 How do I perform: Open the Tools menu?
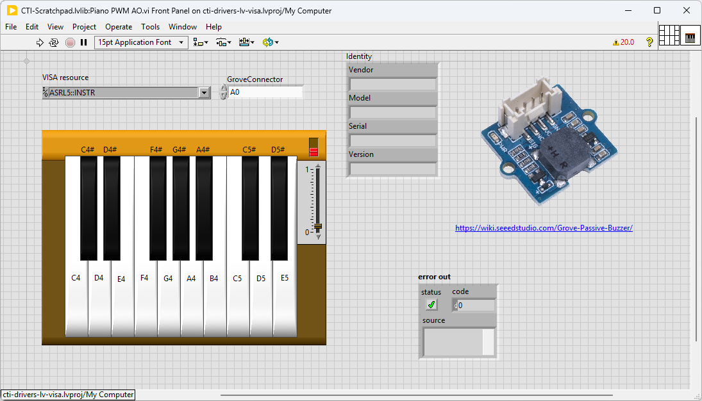150,27
